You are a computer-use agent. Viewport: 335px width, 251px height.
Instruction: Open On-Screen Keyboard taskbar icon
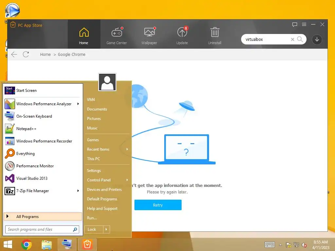click(67, 244)
